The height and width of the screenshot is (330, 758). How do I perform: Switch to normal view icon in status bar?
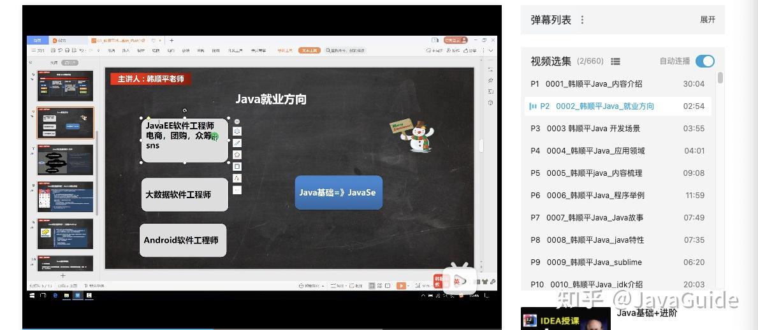372,285
